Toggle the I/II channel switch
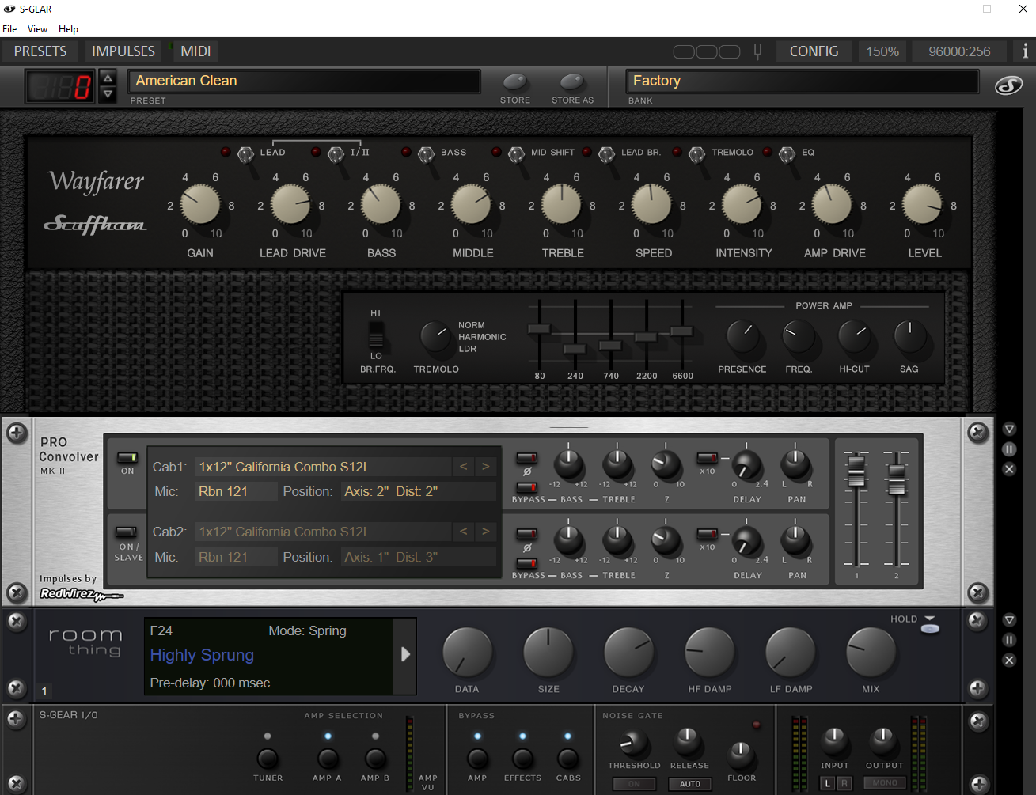The height and width of the screenshot is (795, 1036). click(x=336, y=153)
